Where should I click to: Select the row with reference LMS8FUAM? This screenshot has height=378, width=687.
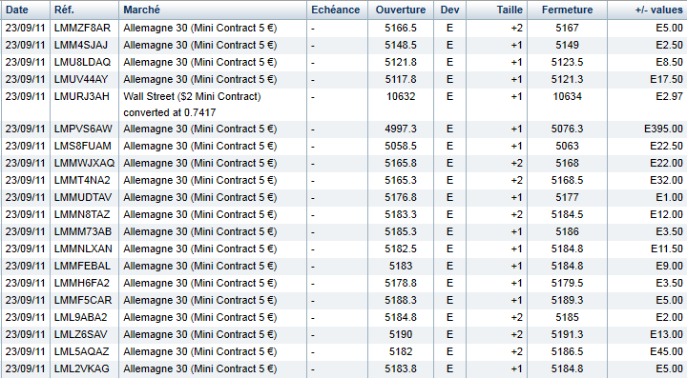pos(343,146)
